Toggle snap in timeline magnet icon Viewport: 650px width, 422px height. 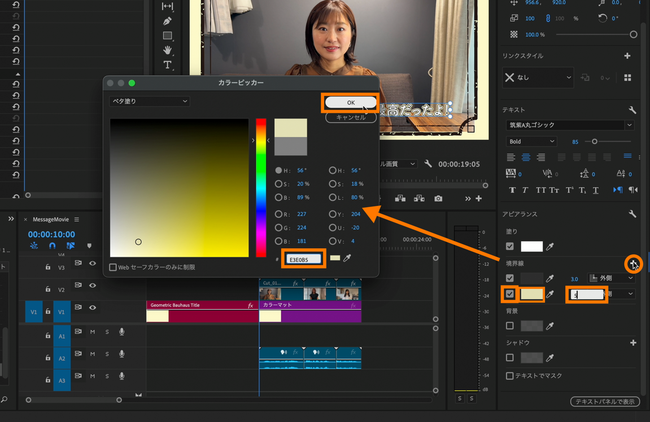52,245
